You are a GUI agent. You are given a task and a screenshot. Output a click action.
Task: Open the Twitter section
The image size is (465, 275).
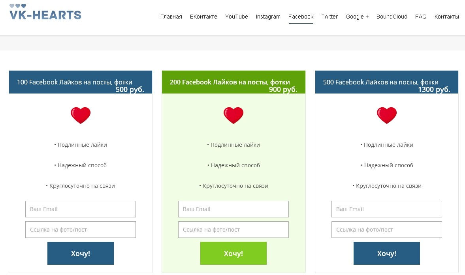click(x=329, y=17)
